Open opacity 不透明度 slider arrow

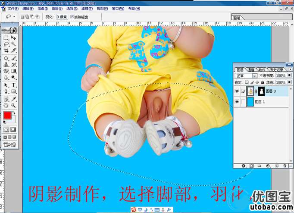[x=289, y=75]
